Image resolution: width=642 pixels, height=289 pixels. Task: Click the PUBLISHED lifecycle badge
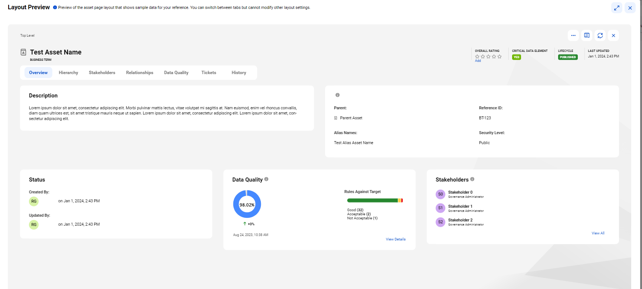[568, 57]
